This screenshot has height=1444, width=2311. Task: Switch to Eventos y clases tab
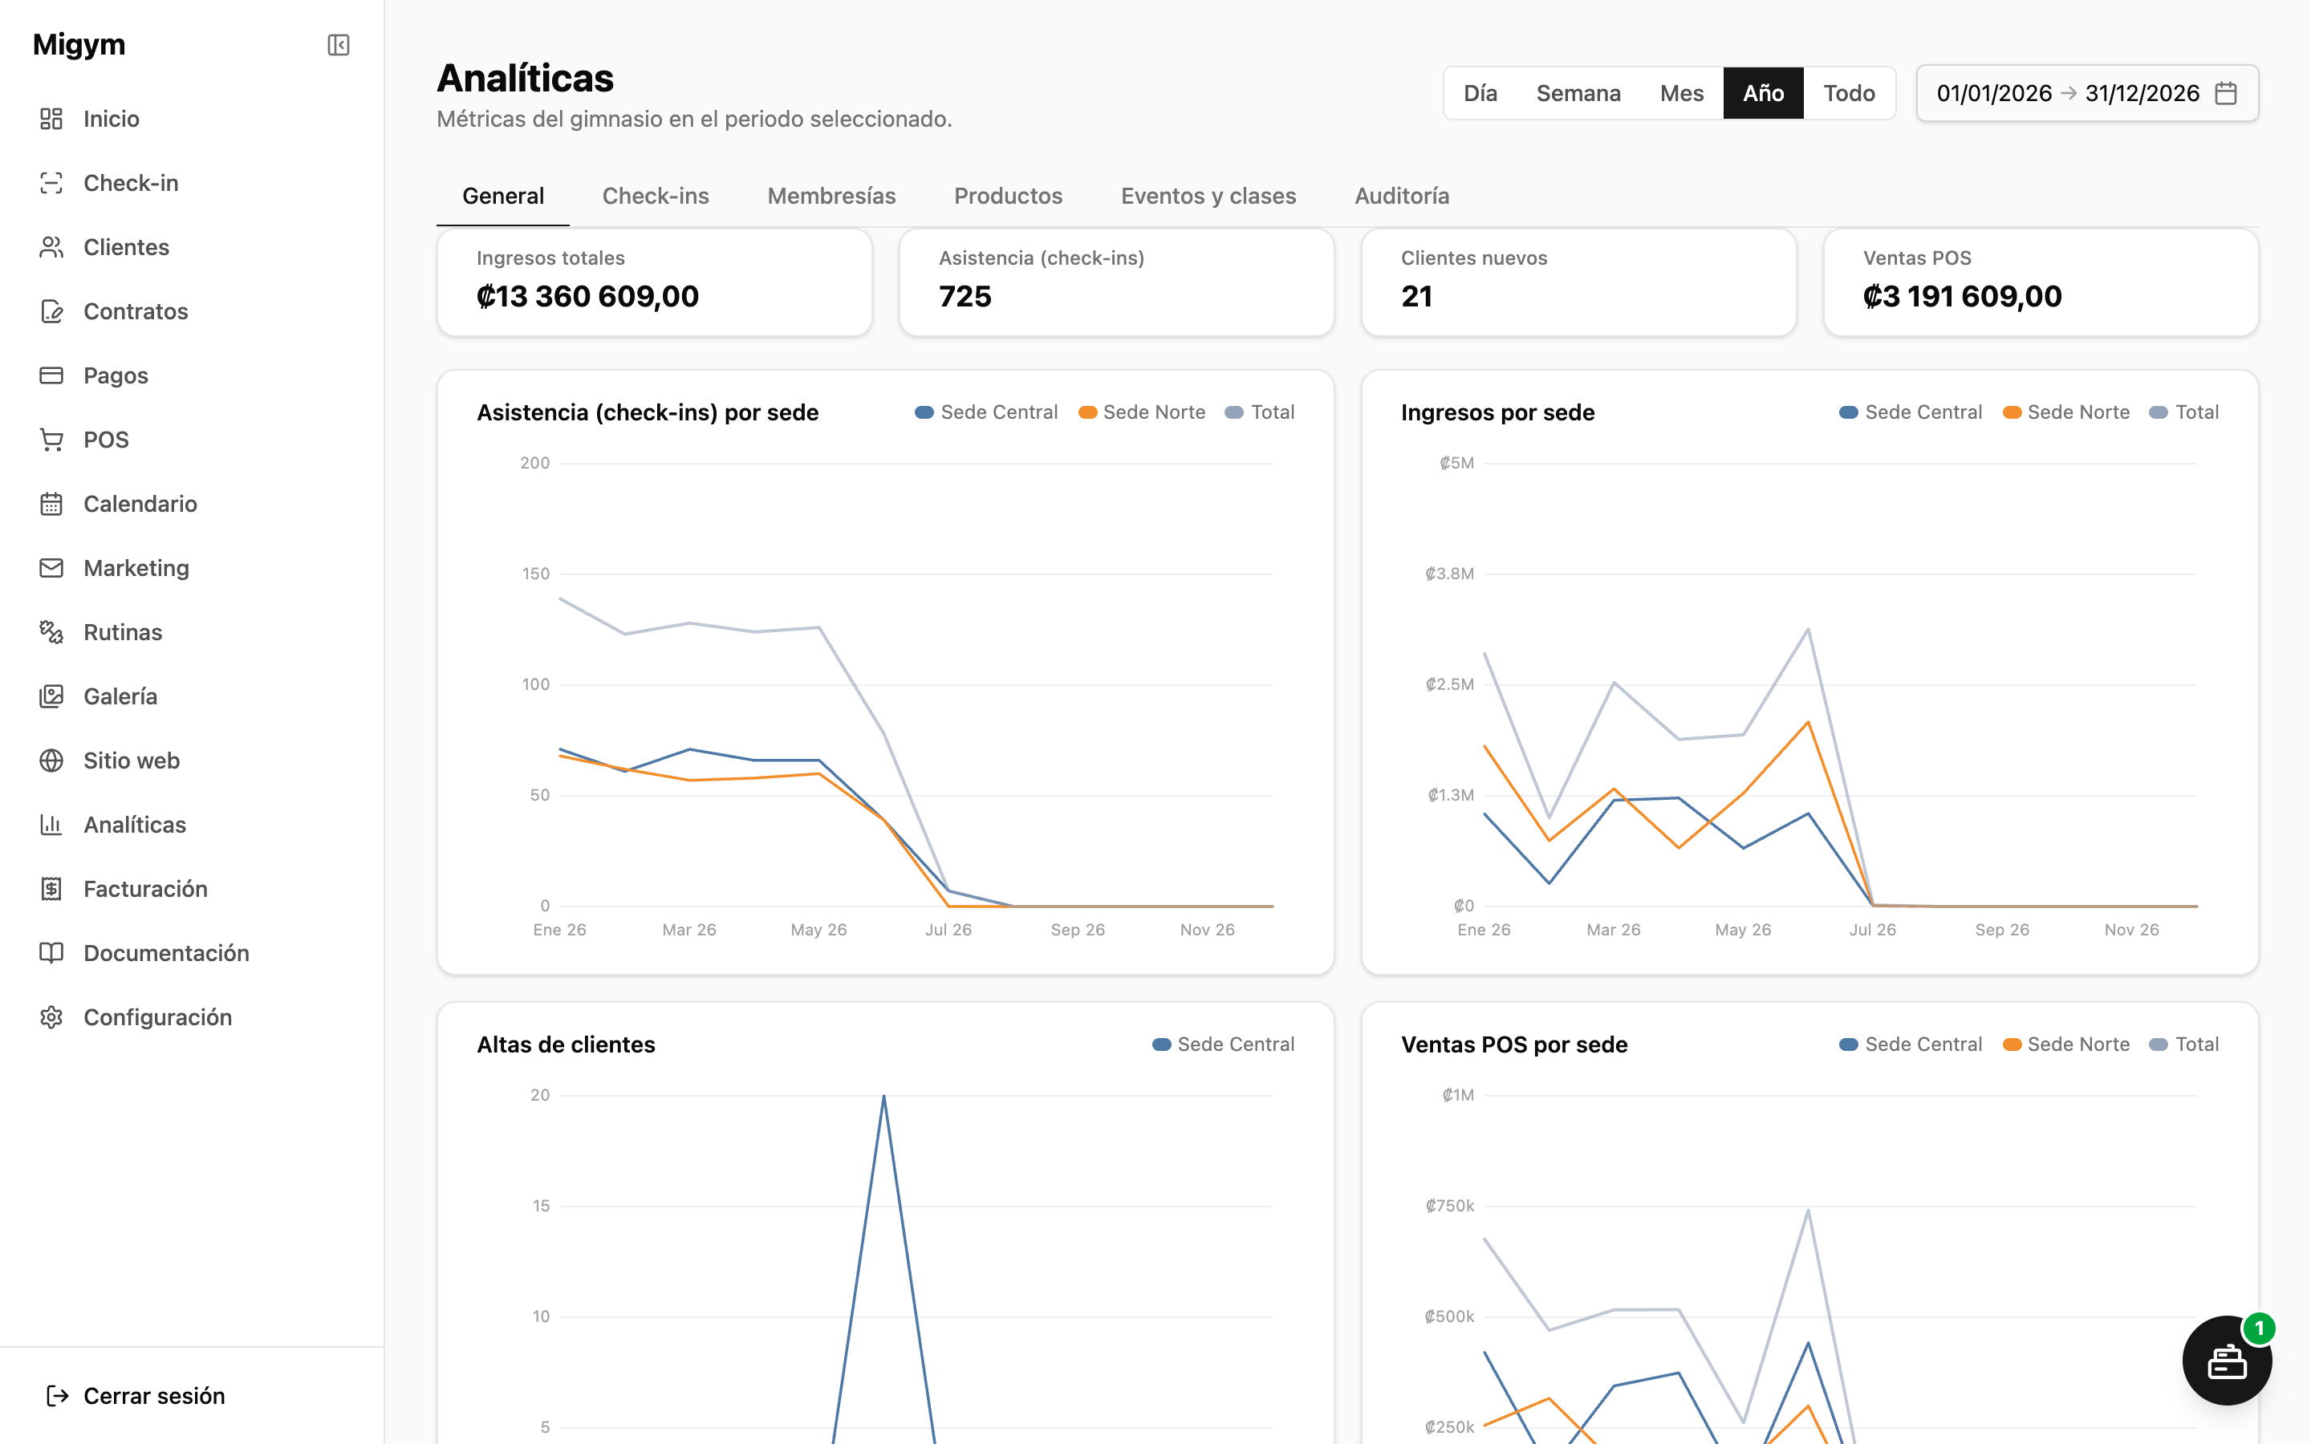pyautogui.click(x=1209, y=196)
